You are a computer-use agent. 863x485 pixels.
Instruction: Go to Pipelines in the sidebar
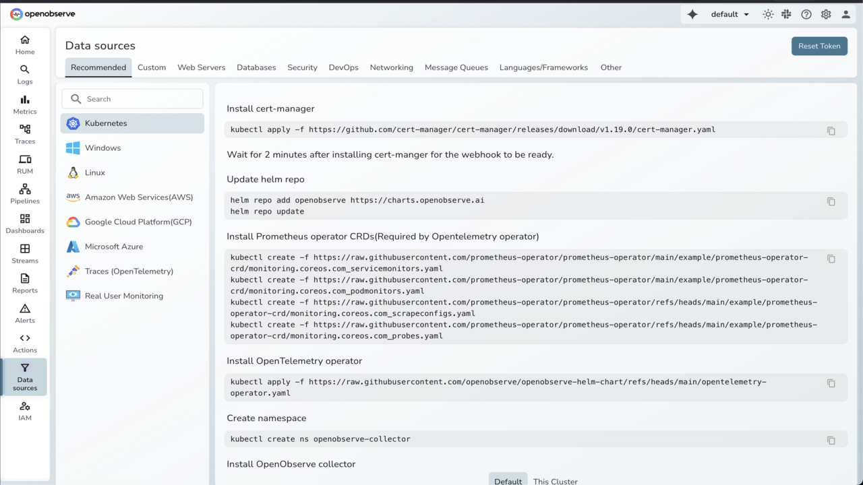tap(25, 193)
